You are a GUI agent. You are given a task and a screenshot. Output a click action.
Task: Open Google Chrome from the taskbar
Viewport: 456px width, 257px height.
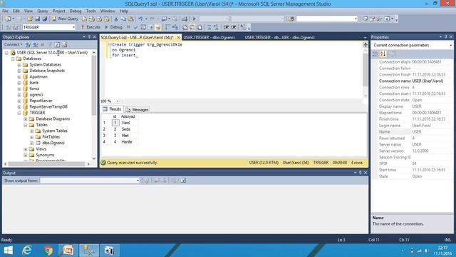point(48,250)
